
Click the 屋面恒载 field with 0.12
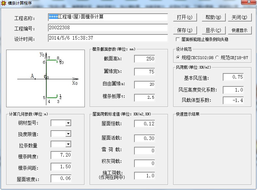pos(144,124)
